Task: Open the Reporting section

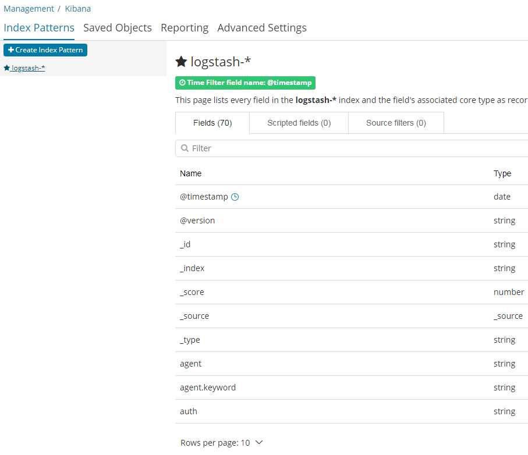Action: (185, 27)
